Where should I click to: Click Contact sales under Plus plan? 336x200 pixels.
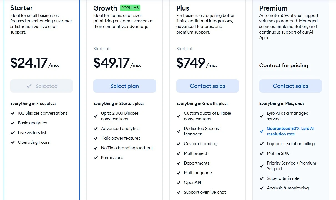coord(207,86)
